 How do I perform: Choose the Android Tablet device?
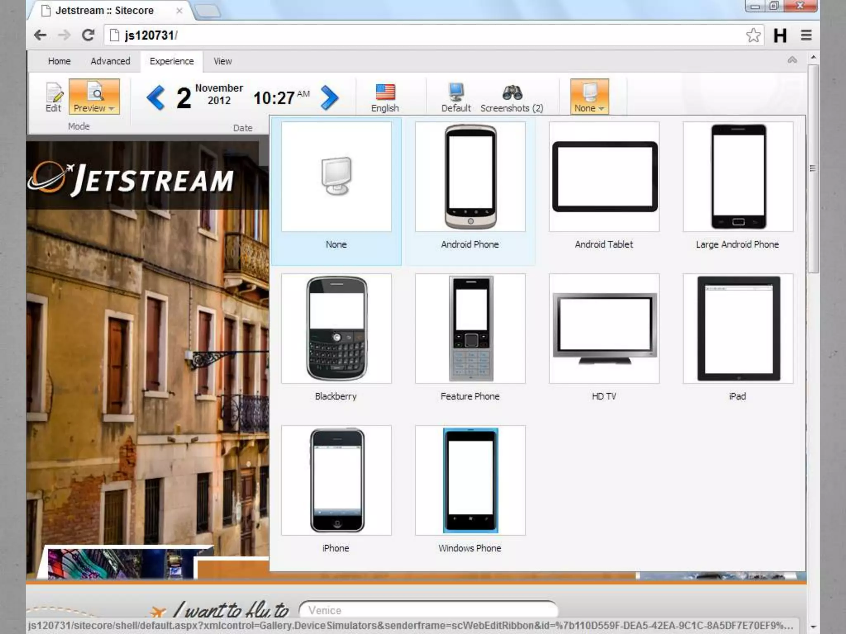pos(604,177)
